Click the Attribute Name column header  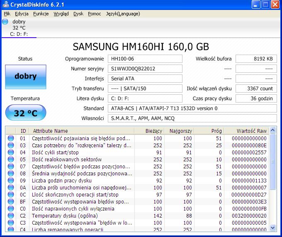82,131
